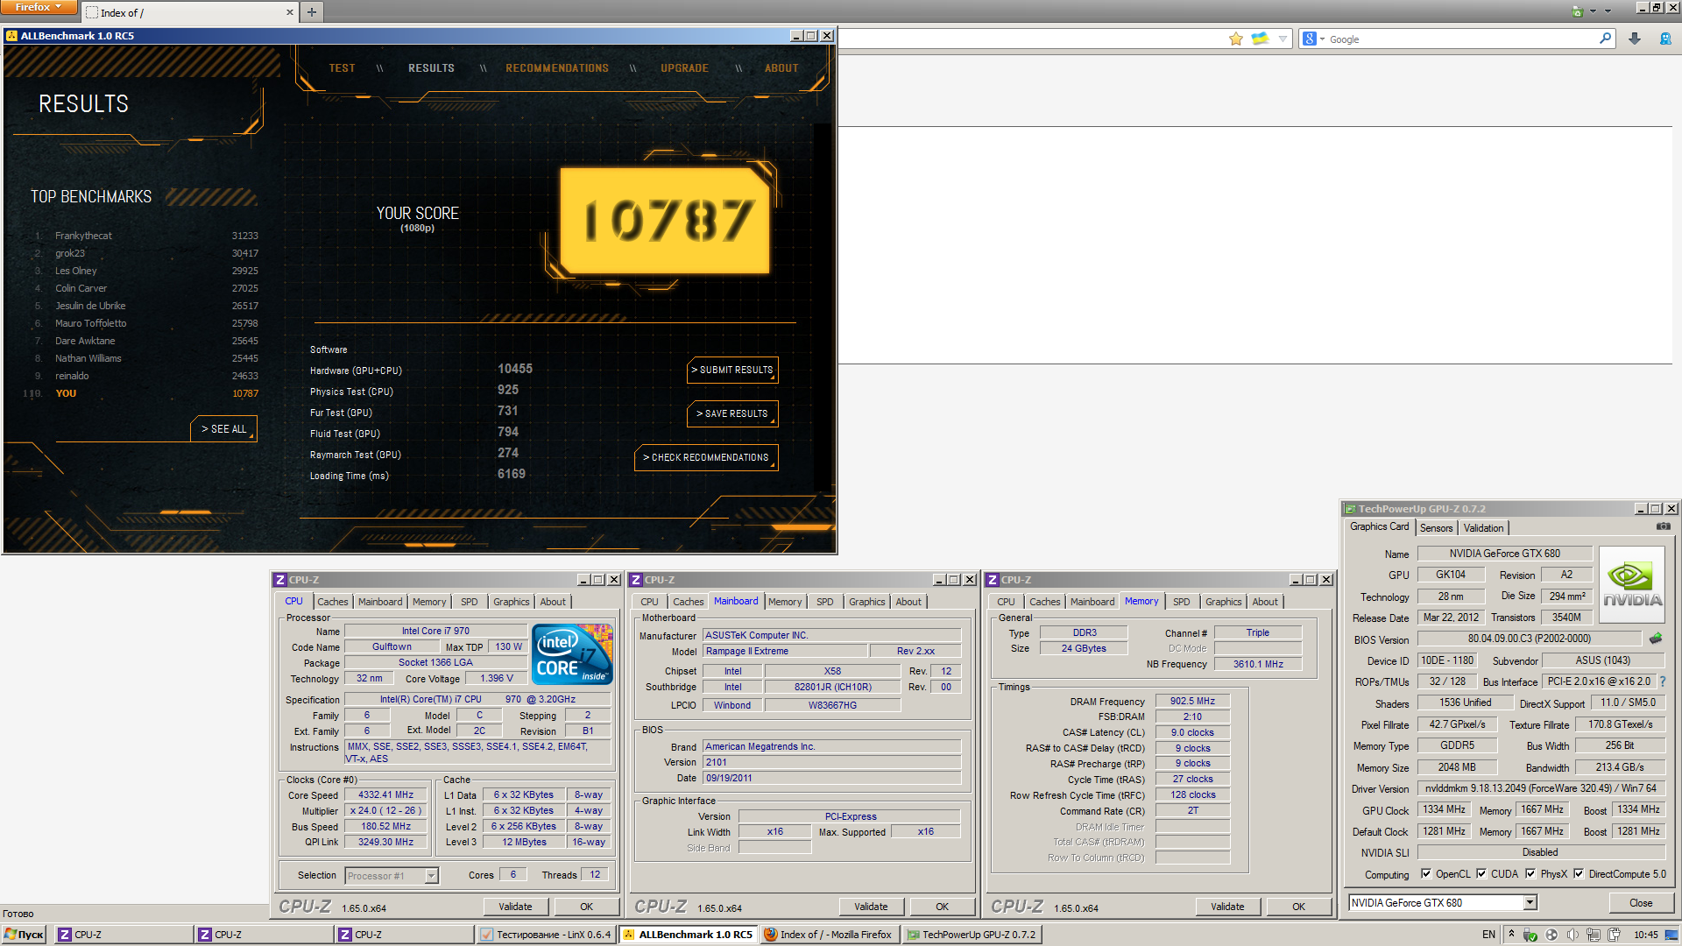Click the Firefox downloads arrow icon
The height and width of the screenshot is (946, 1682).
[1635, 39]
